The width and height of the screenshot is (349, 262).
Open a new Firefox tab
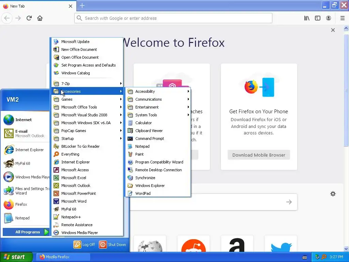click(82, 5)
